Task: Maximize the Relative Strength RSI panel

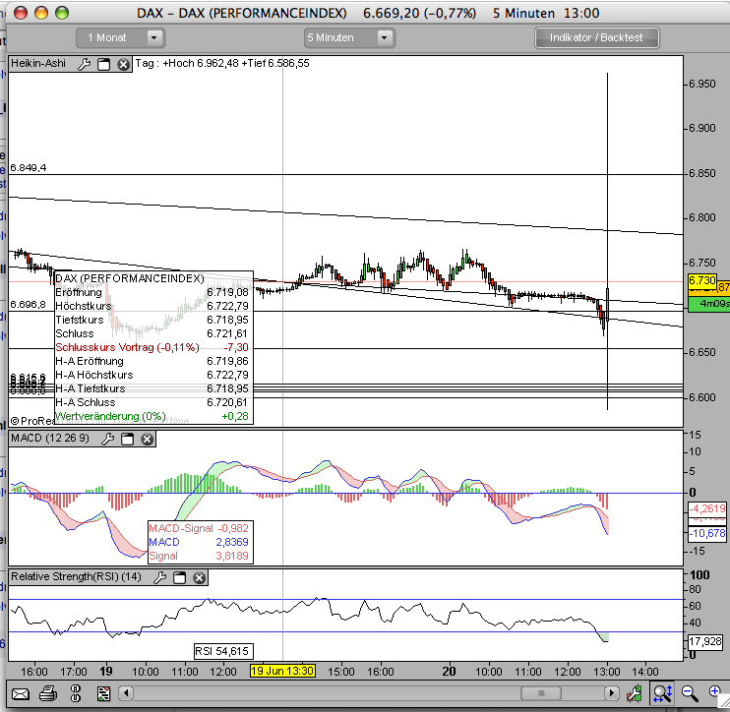Action: tap(179, 577)
